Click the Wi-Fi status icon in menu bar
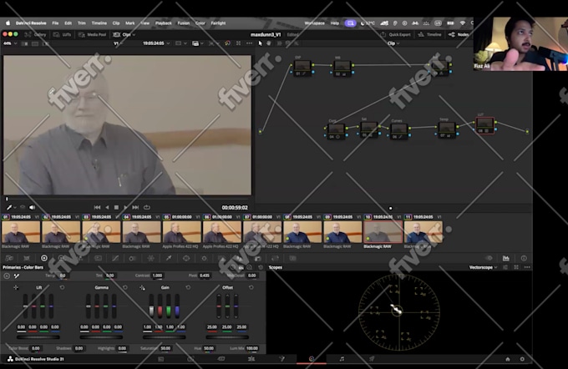The image size is (568, 369). click(x=463, y=23)
